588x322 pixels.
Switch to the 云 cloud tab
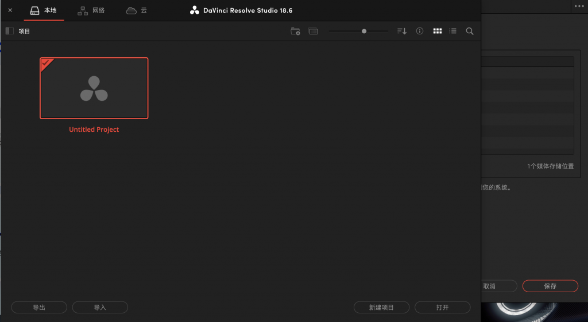(x=137, y=10)
